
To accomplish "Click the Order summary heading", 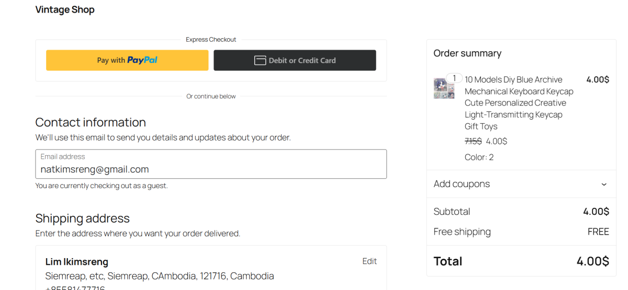I will (467, 53).
